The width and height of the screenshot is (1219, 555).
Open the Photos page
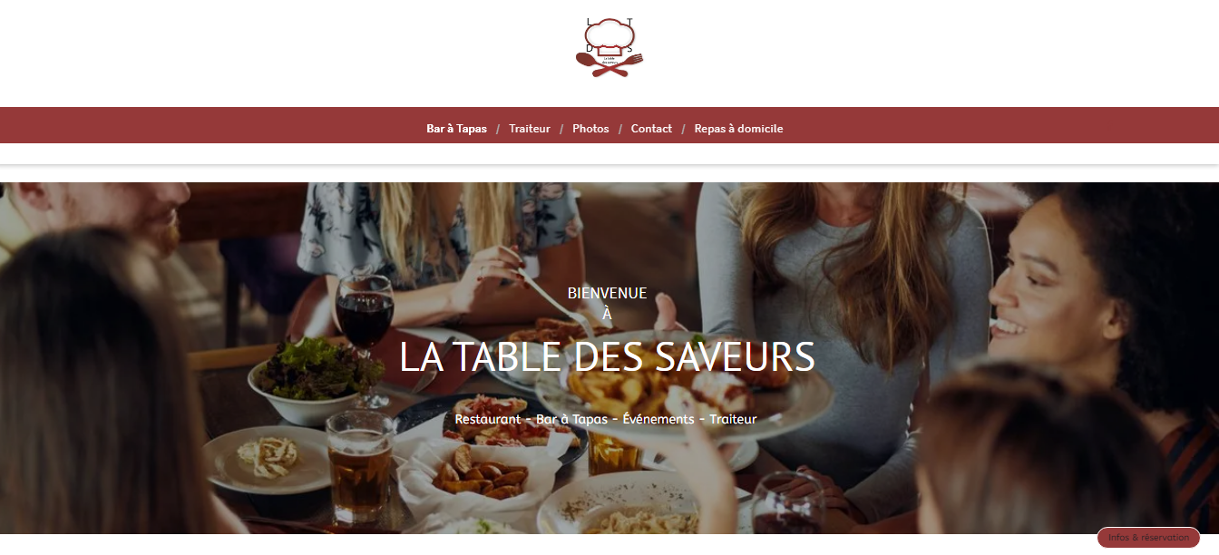coord(590,129)
